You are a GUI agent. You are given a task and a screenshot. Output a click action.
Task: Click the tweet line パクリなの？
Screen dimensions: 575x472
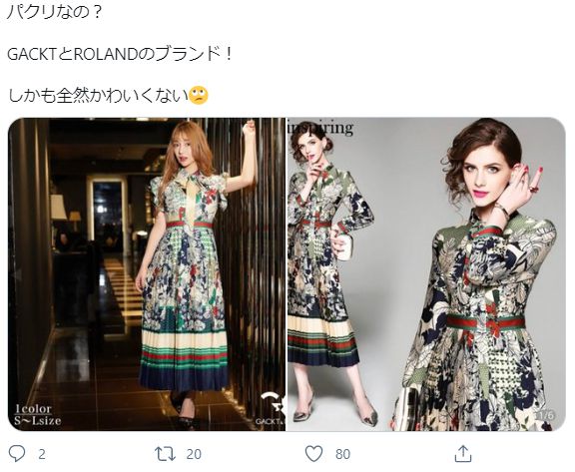[x=55, y=12]
